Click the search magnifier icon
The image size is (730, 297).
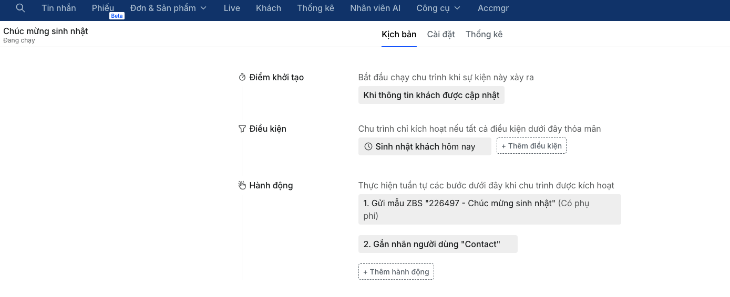pyautogui.click(x=20, y=8)
